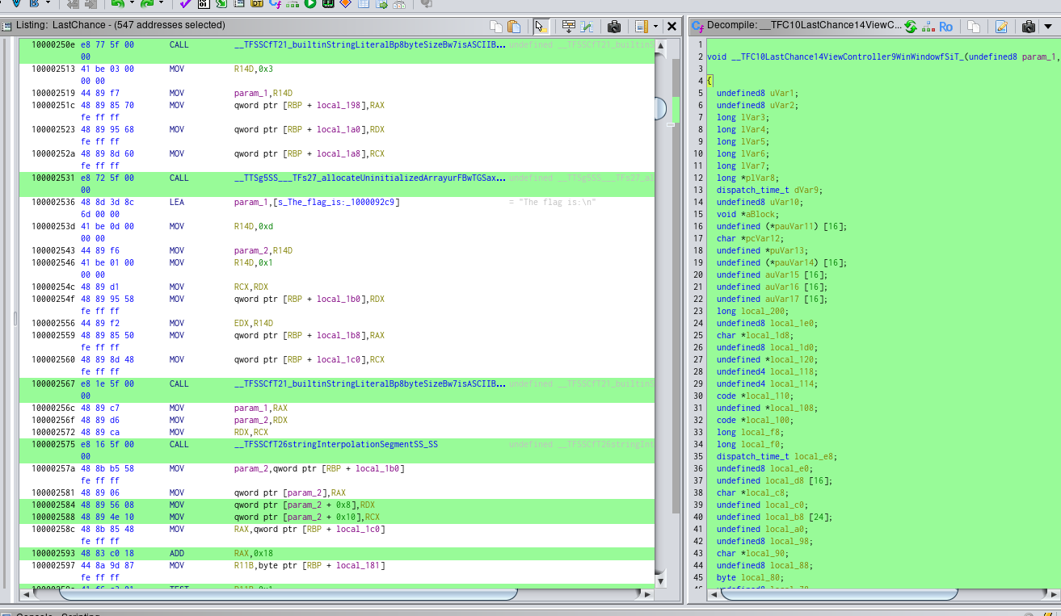Click the edit pencil icon in Decompile
1061x616 pixels.
[x=1001, y=26]
